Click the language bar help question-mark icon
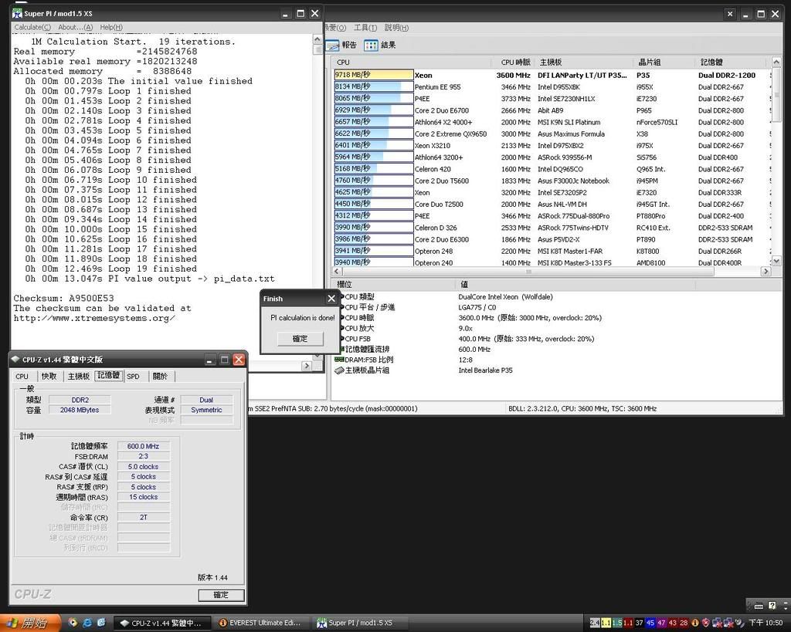This screenshot has width=791, height=632. click(x=772, y=605)
